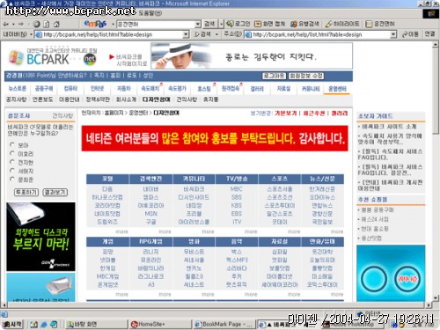
Task: Click the Home icon in the IE toolbar
Action: click(x=56, y=24)
